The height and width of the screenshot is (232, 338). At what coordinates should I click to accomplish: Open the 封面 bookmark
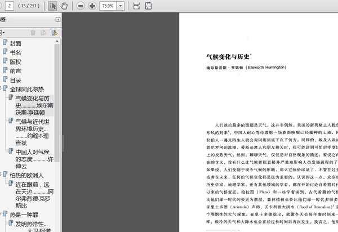click(x=15, y=43)
